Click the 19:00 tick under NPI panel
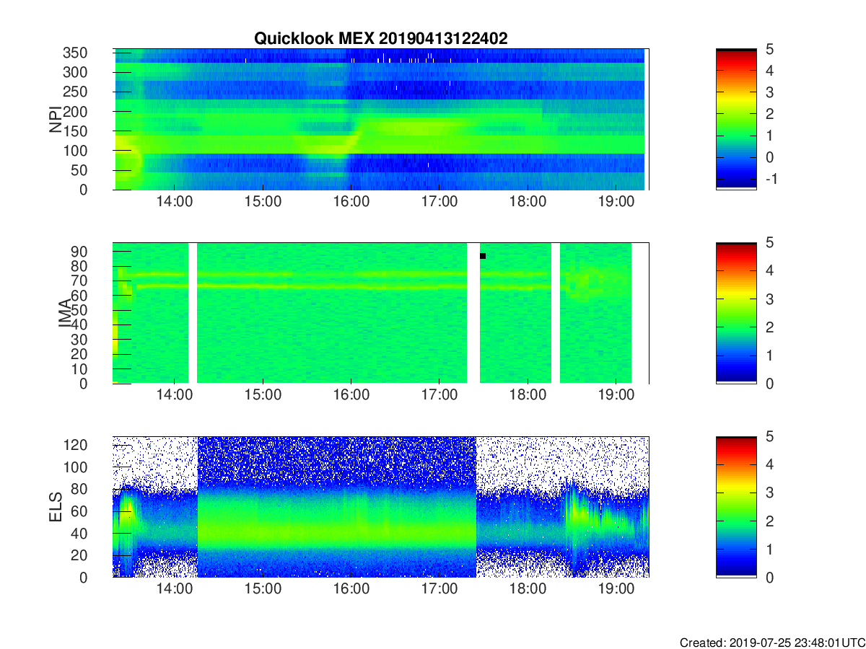The image size is (866, 649). click(x=616, y=202)
